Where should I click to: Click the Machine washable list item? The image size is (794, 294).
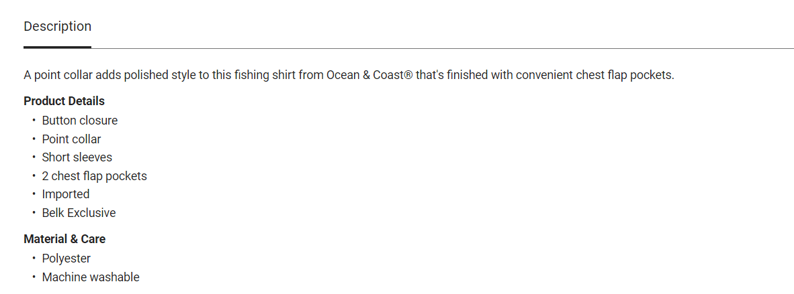pos(91,277)
